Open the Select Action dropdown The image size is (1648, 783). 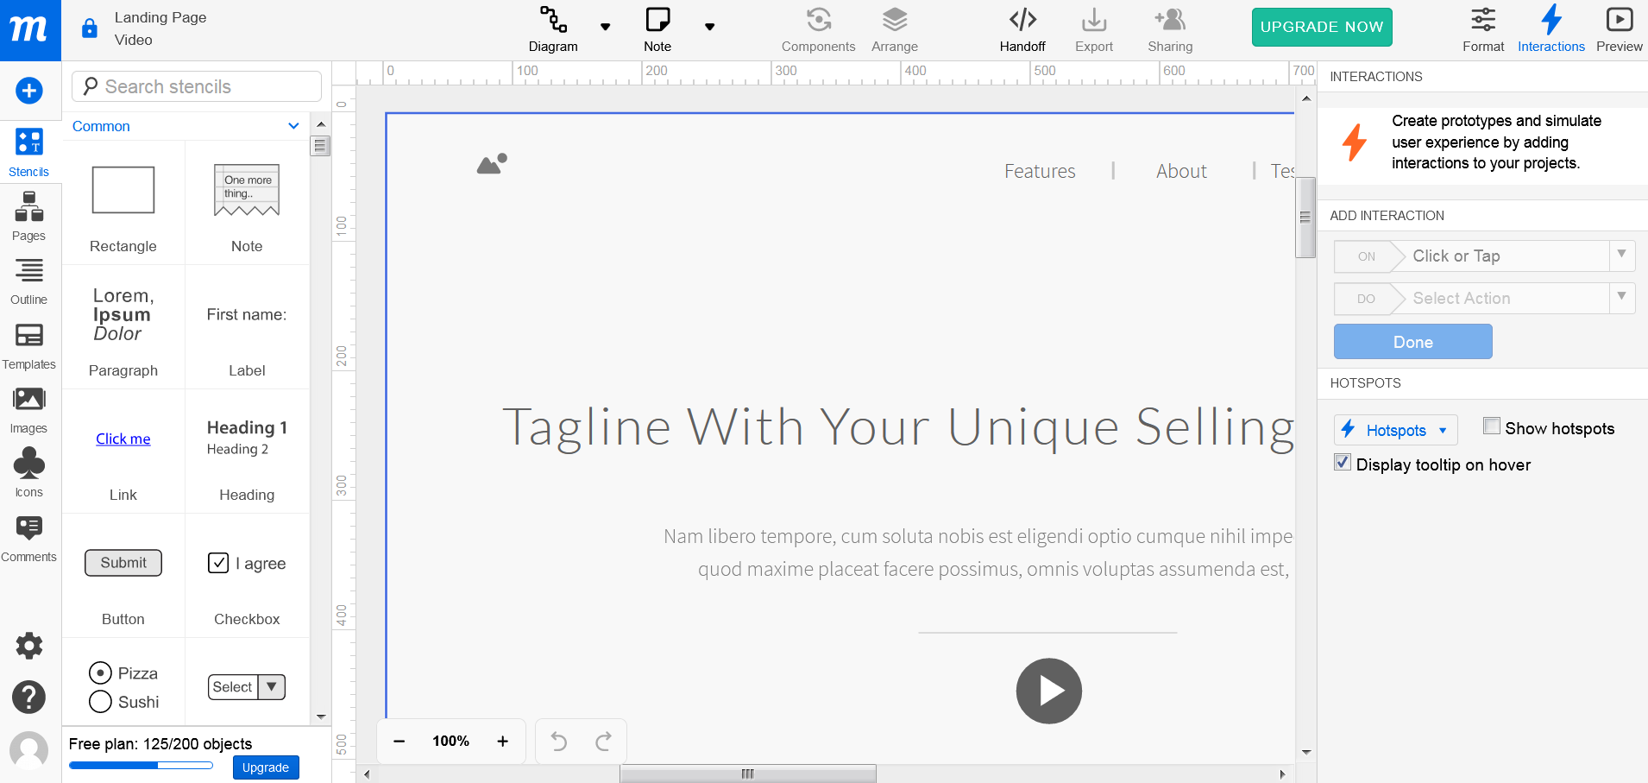click(x=1484, y=298)
